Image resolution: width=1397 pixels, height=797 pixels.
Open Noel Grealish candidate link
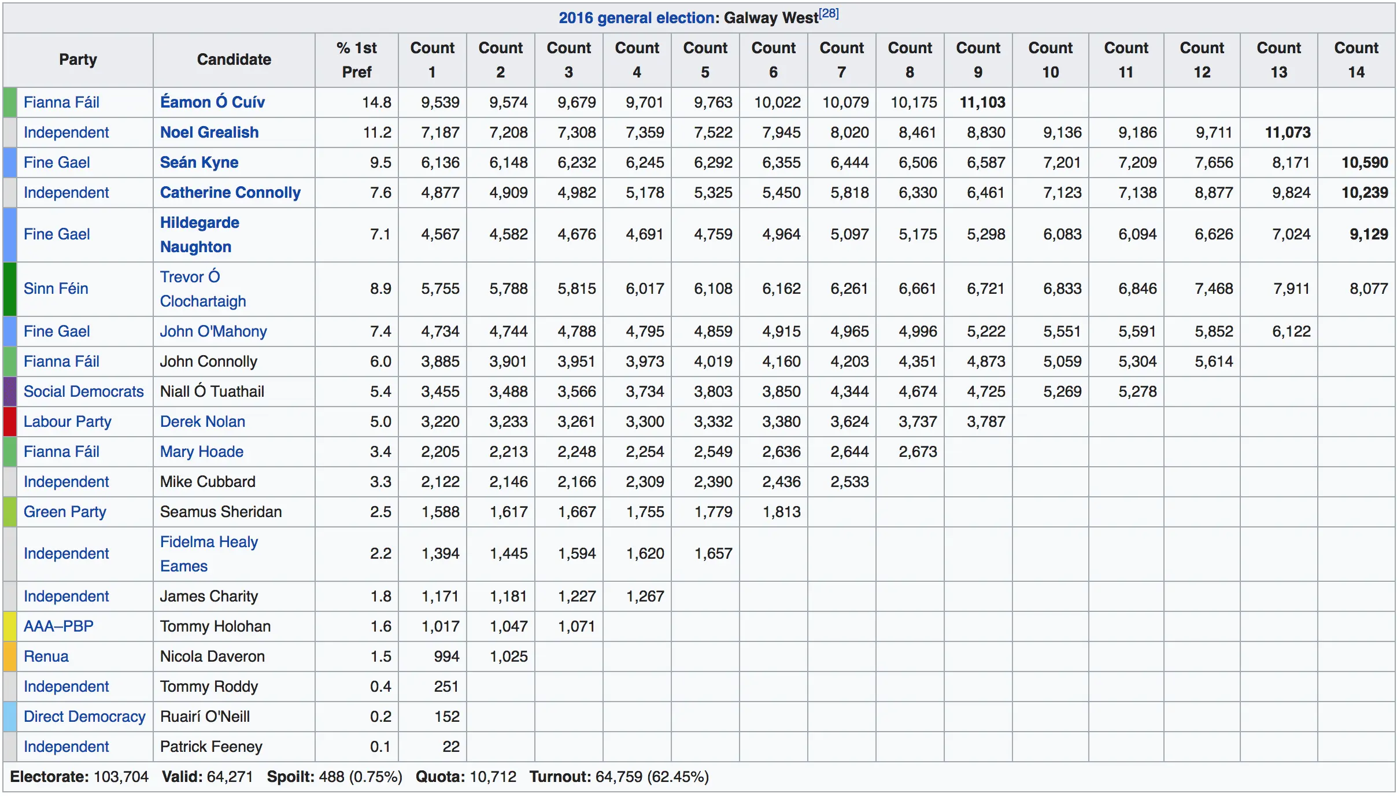(x=209, y=132)
